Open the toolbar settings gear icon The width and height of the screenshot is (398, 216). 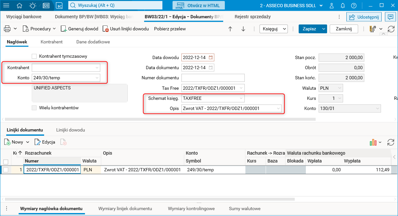[372, 29]
